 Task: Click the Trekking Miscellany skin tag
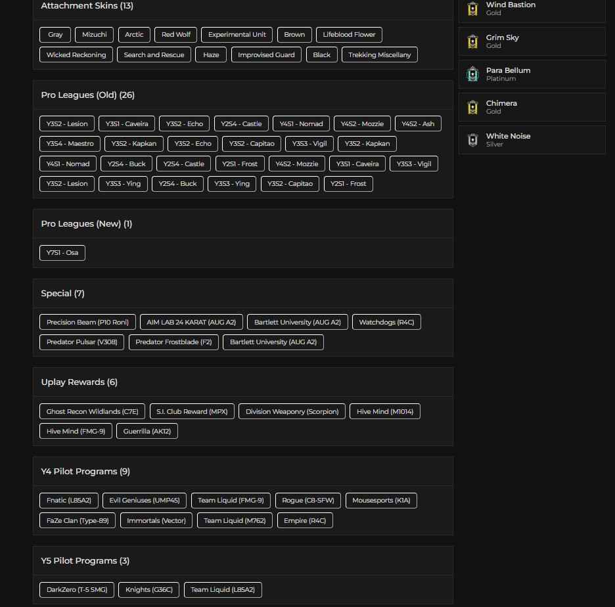[x=379, y=55]
